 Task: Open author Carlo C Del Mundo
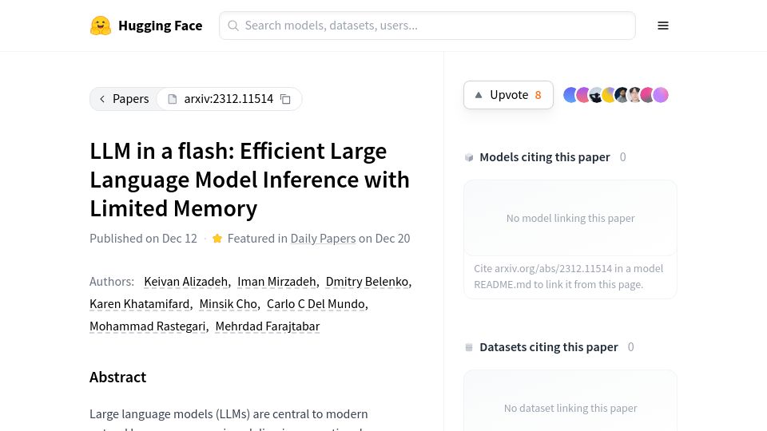click(x=316, y=304)
